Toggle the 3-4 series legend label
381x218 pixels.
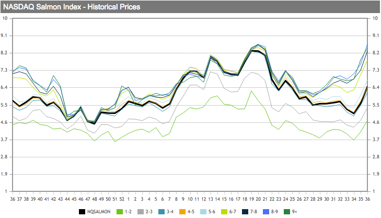coord(170,212)
